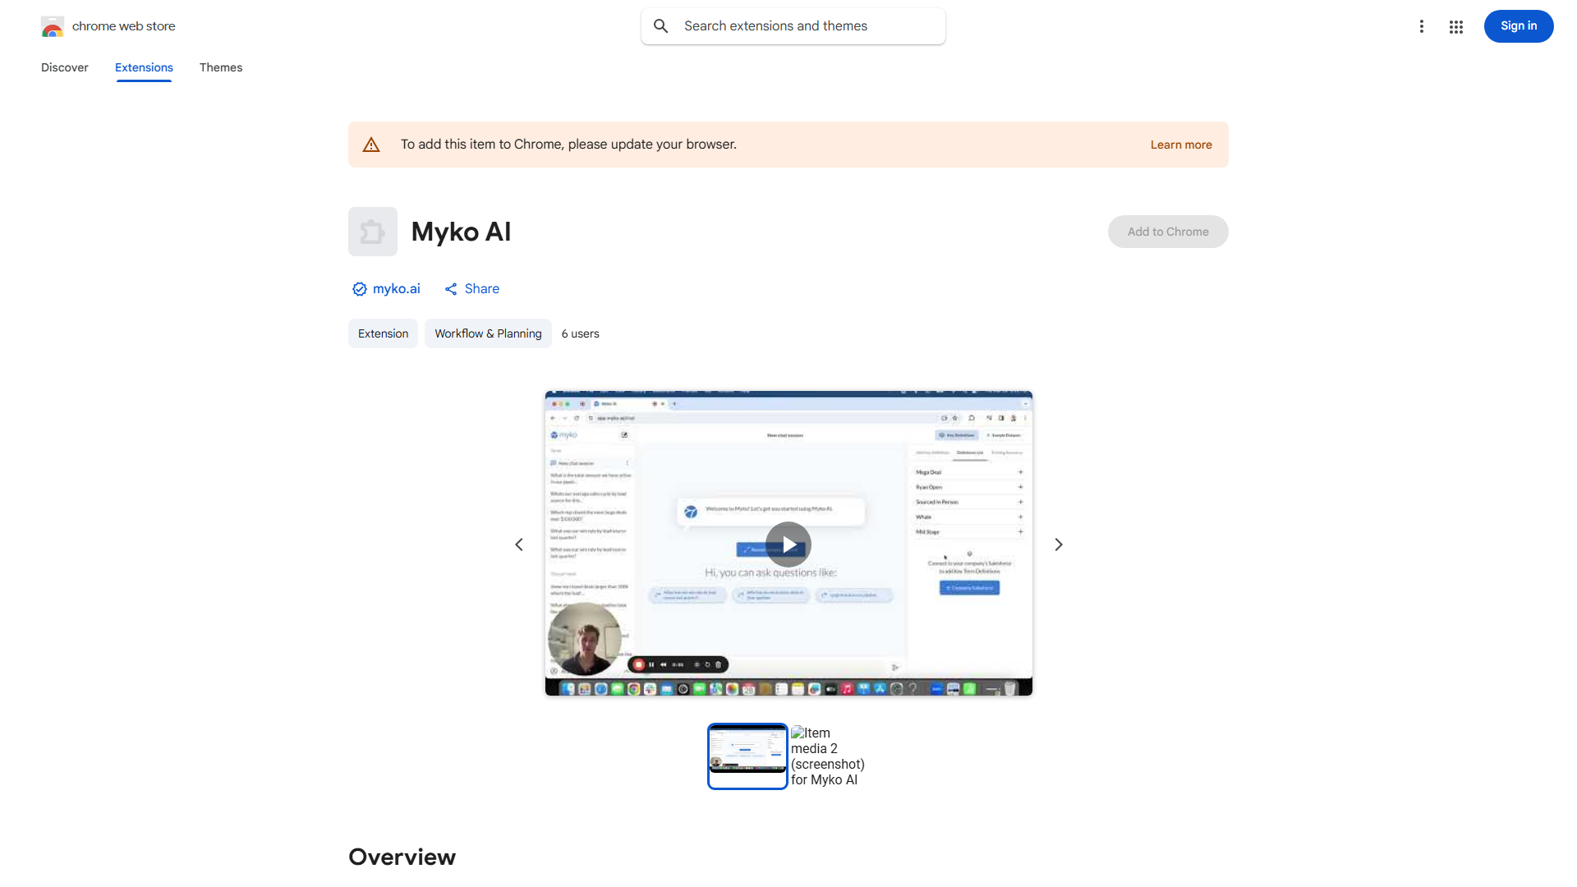1577x887 pixels.
Task: Open the Google apps grid
Action: coord(1456,26)
